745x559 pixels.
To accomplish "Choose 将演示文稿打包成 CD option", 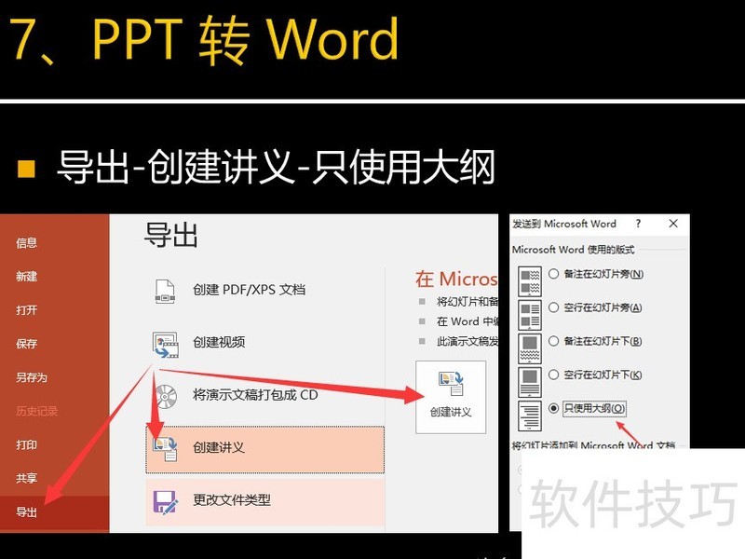I will tap(255, 394).
